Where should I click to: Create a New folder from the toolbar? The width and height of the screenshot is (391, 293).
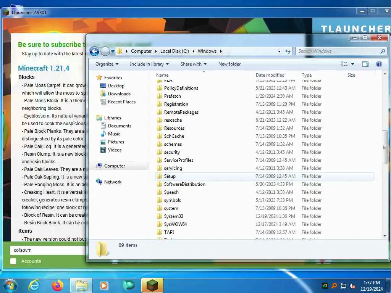click(229, 64)
